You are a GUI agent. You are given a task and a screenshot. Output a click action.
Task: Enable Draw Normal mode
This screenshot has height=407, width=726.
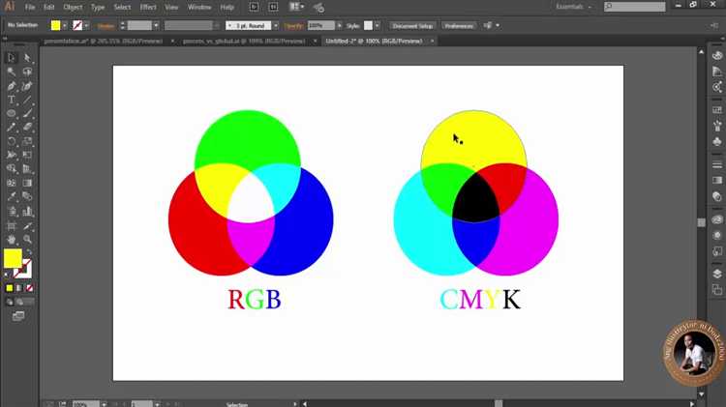tap(10, 302)
